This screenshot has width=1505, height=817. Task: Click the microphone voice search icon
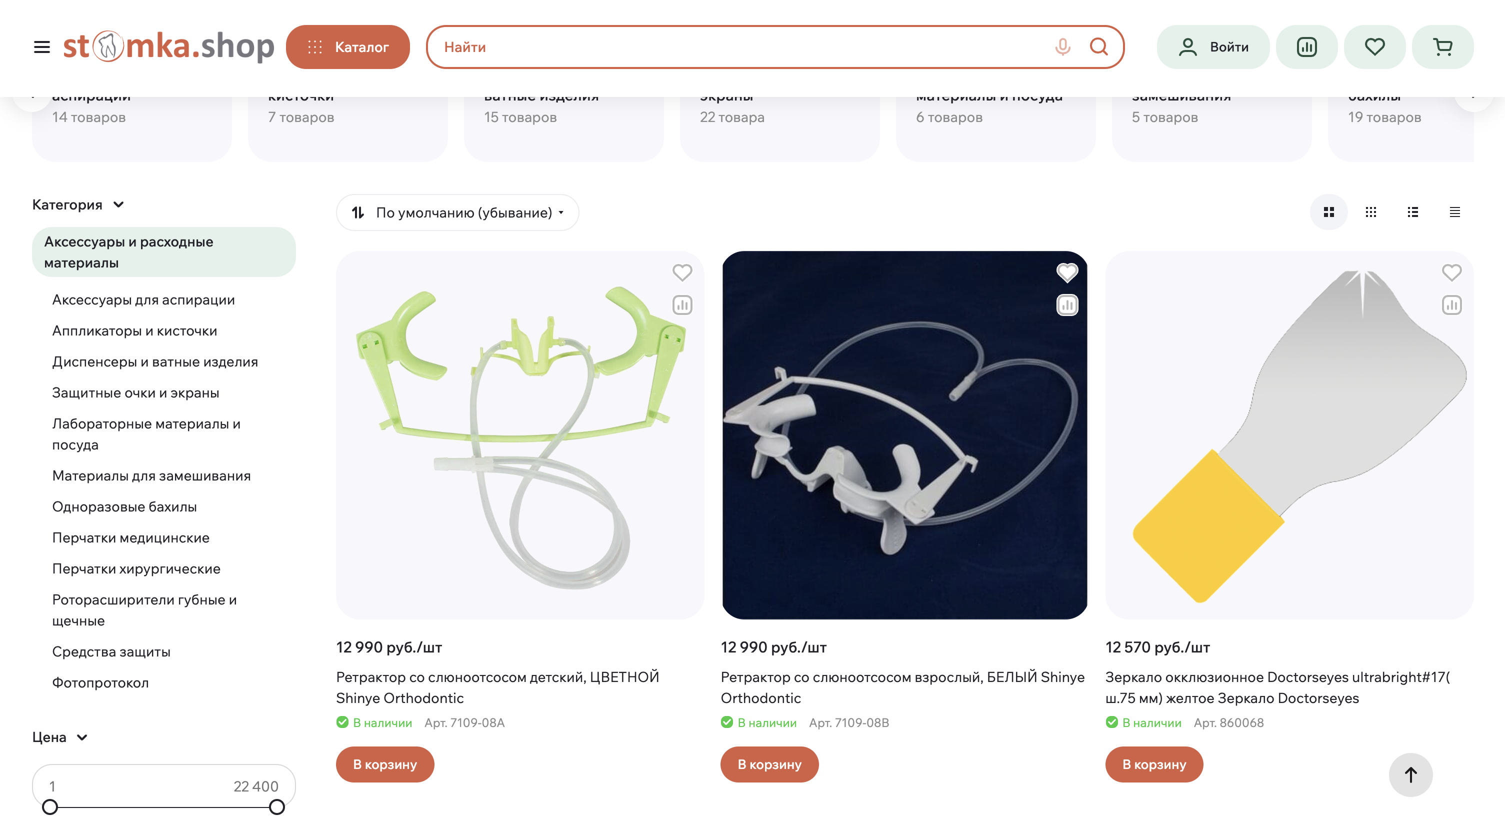click(1062, 47)
